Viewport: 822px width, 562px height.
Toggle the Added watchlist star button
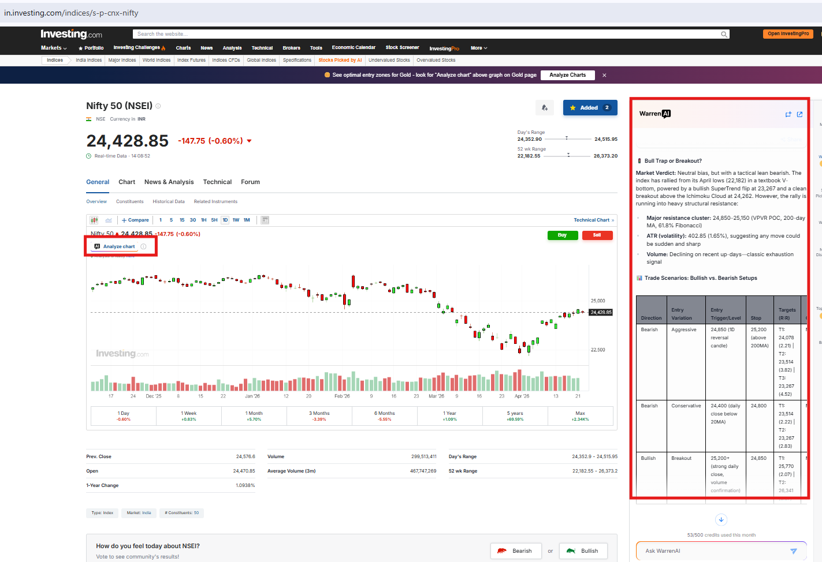tap(590, 108)
